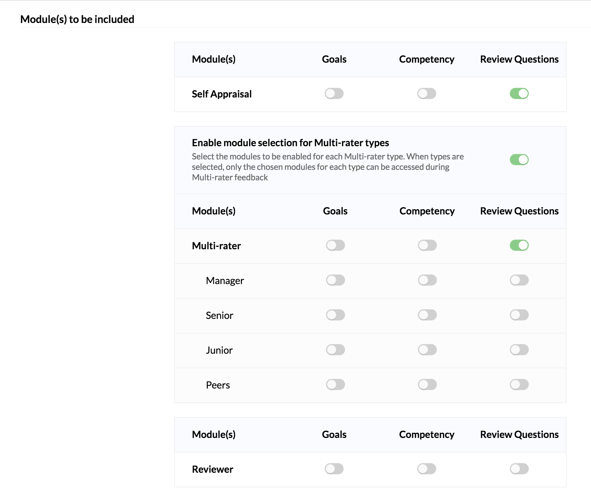Enable Competency for Self Appraisal
Viewport: 591px width, 502px height.
coord(427,94)
